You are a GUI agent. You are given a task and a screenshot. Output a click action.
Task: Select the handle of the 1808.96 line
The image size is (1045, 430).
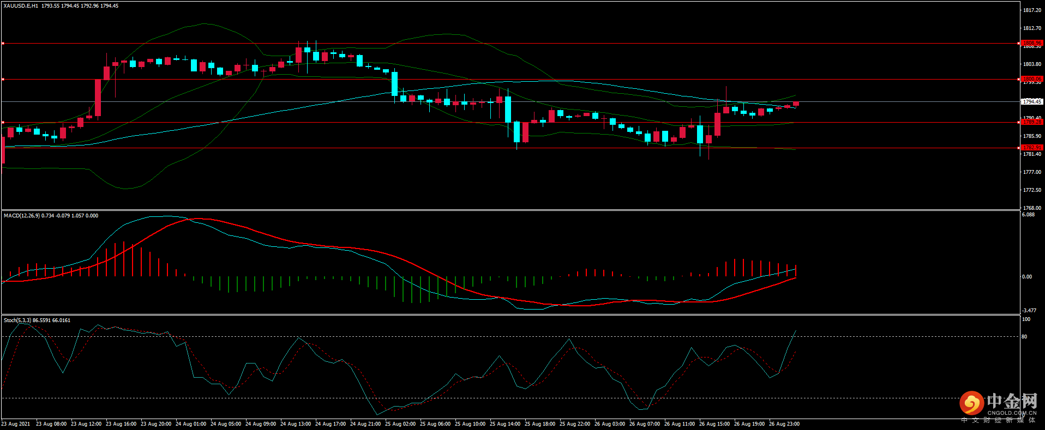click(x=3, y=43)
